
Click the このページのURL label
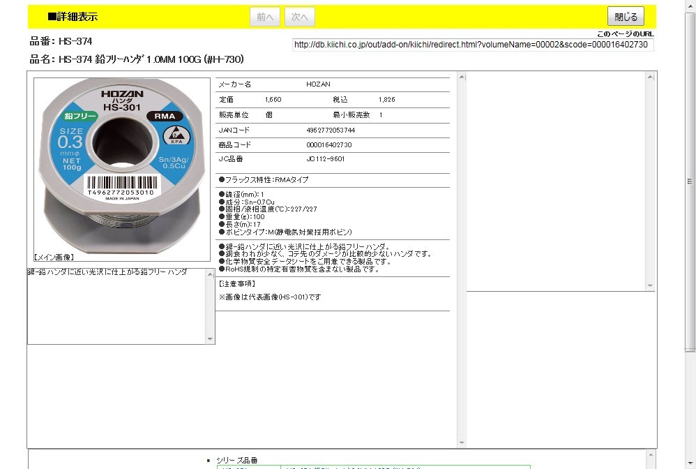[x=625, y=33]
